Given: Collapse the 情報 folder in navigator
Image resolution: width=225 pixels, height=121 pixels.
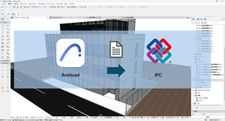Looking at the screenshot, I should (x=194, y=95).
